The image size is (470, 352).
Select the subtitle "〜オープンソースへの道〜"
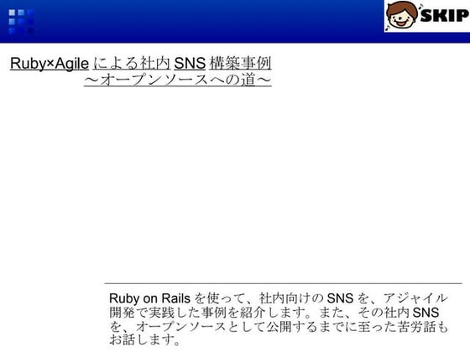click(x=178, y=80)
